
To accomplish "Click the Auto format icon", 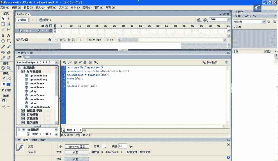I will click(x=85, y=62).
